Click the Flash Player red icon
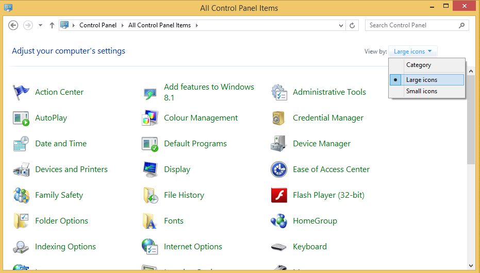The width and height of the screenshot is (480, 273). click(x=279, y=195)
